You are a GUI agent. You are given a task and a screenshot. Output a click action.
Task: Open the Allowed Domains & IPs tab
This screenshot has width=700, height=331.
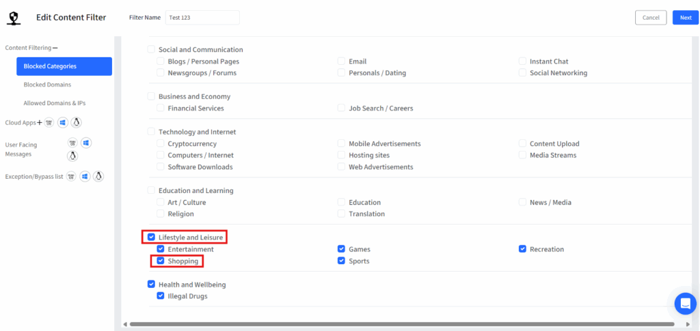55,103
